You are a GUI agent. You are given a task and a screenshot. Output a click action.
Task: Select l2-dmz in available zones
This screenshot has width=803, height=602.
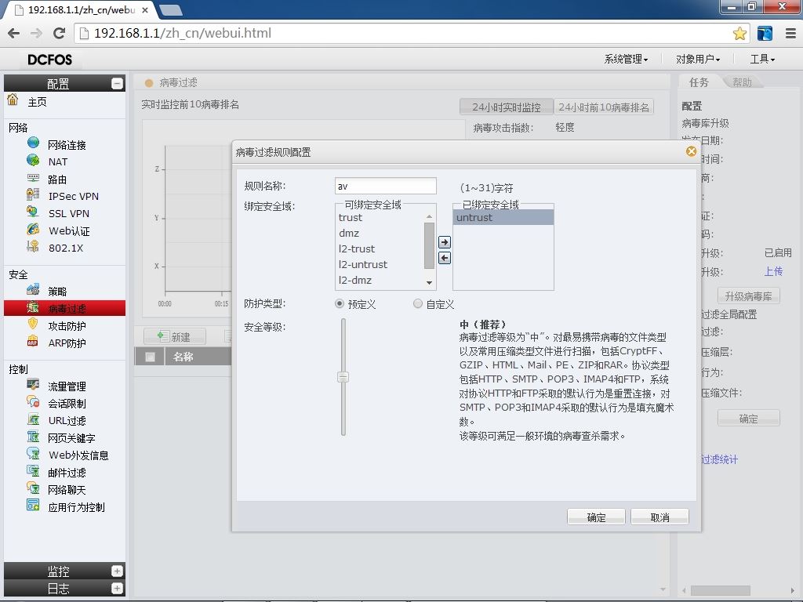[x=380, y=280]
